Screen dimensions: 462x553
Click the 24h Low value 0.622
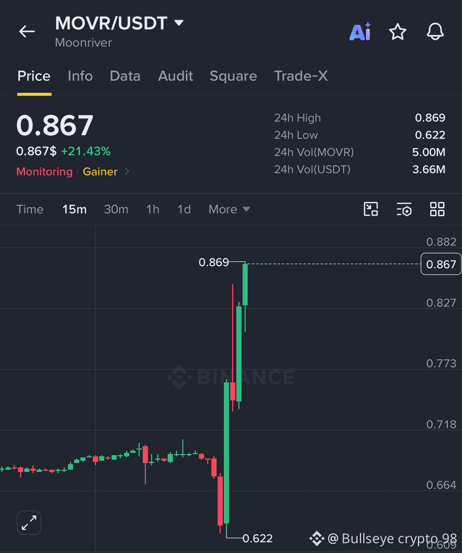[430, 135]
